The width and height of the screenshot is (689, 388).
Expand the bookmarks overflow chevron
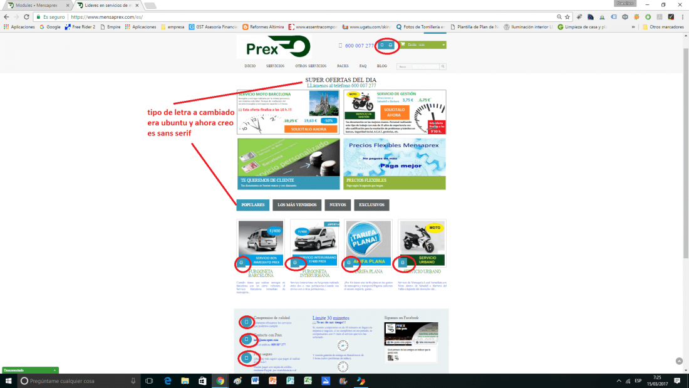click(x=633, y=27)
